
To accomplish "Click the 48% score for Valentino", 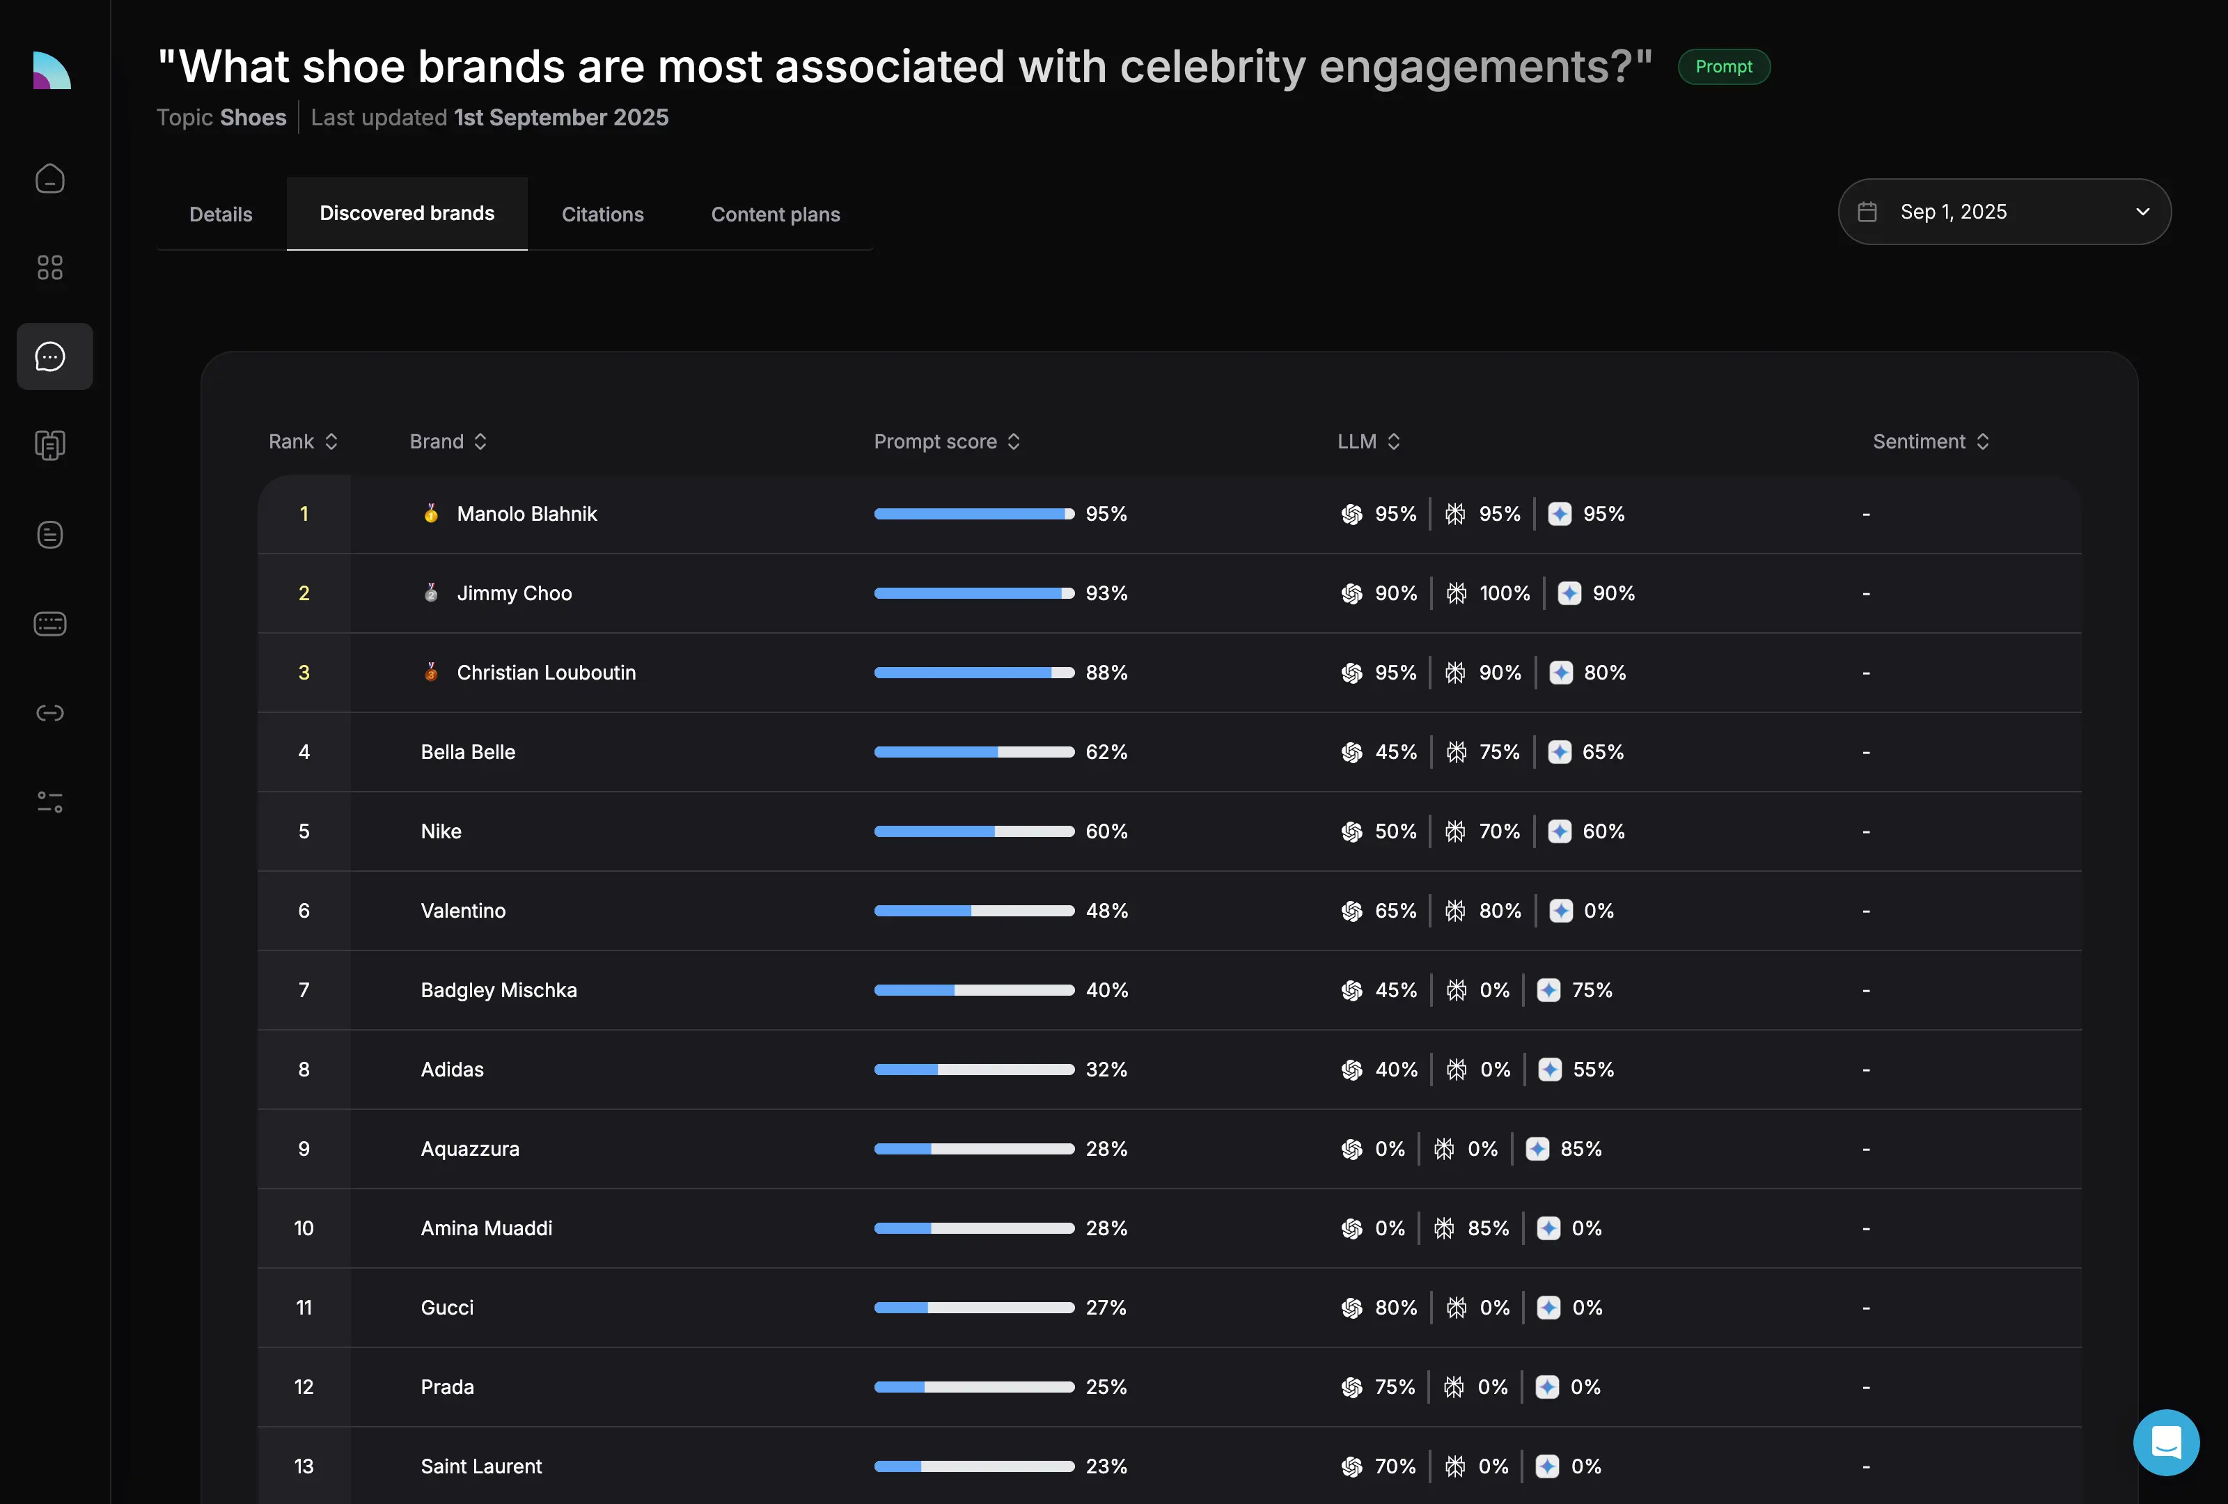I will coord(1106,911).
